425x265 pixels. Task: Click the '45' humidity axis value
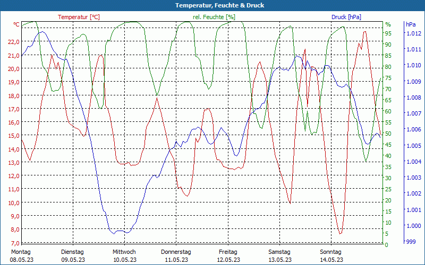pos(388,145)
